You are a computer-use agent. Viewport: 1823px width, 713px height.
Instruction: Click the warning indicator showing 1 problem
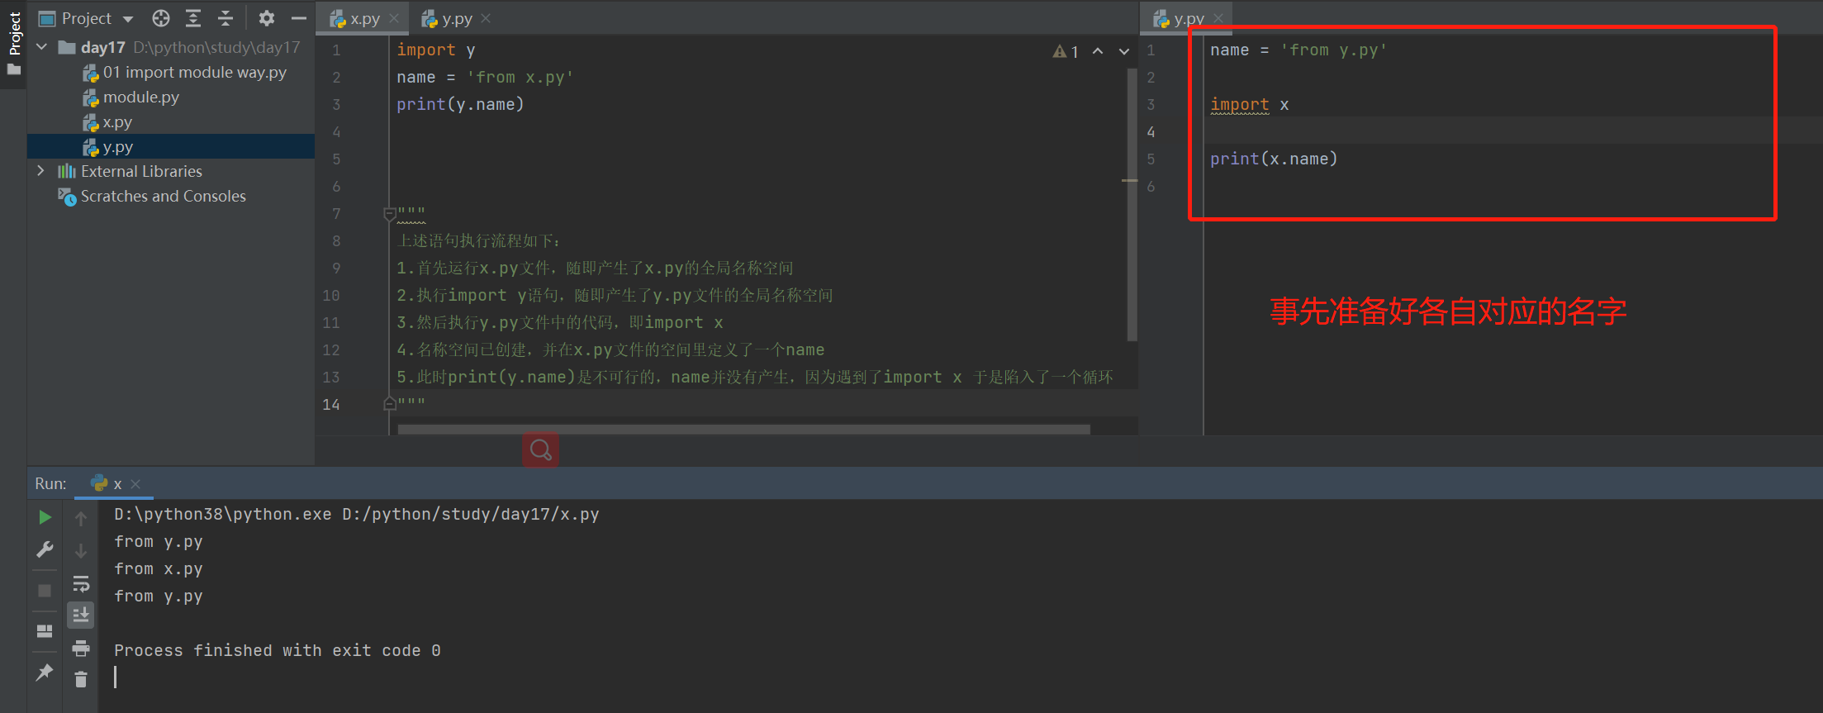click(x=1066, y=52)
